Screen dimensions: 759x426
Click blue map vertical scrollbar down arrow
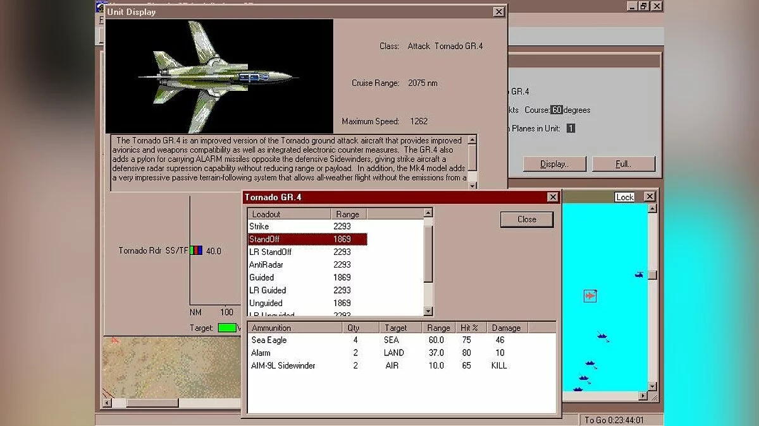pos(652,386)
